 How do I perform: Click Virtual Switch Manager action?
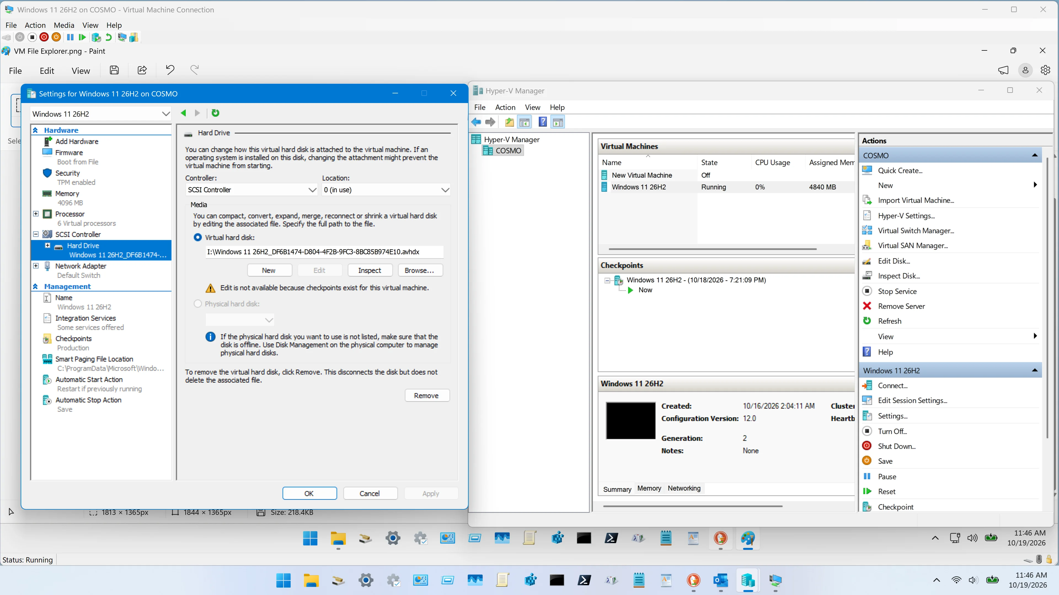916,231
